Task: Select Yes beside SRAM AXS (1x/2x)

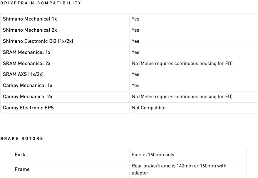Action: [x=135, y=74]
